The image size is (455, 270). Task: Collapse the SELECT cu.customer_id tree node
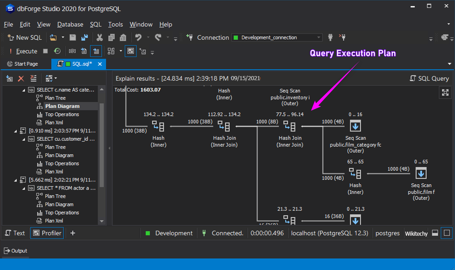24,139
